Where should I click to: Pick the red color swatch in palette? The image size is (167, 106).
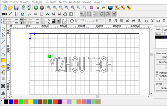coord(16,102)
